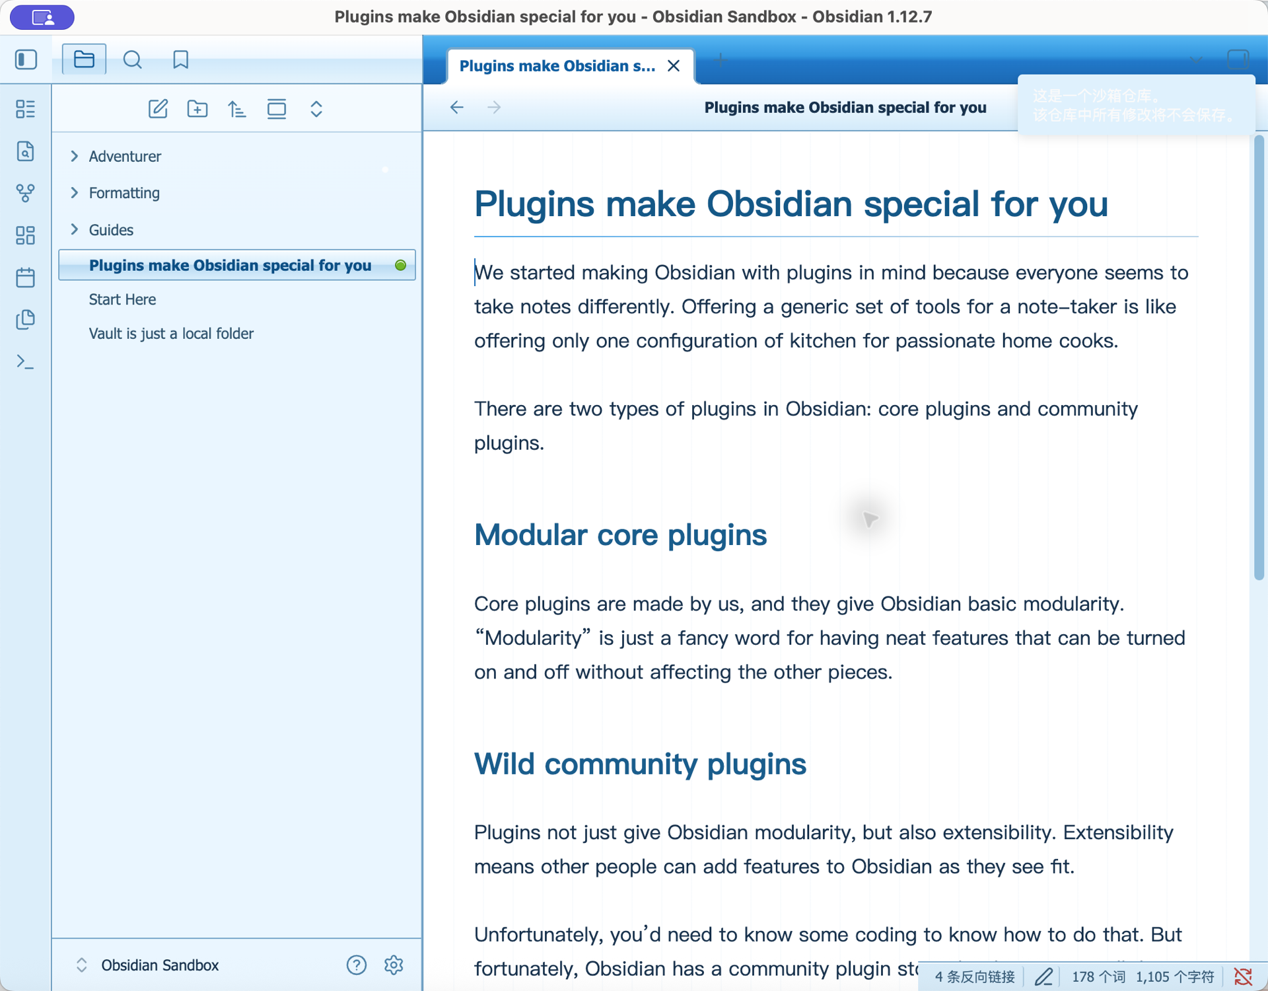
Task: Toggle the right sidebar collapse button
Action: pyautogui.click(x=1238, y=60)
